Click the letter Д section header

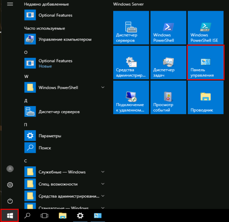(x=26, y=101)
